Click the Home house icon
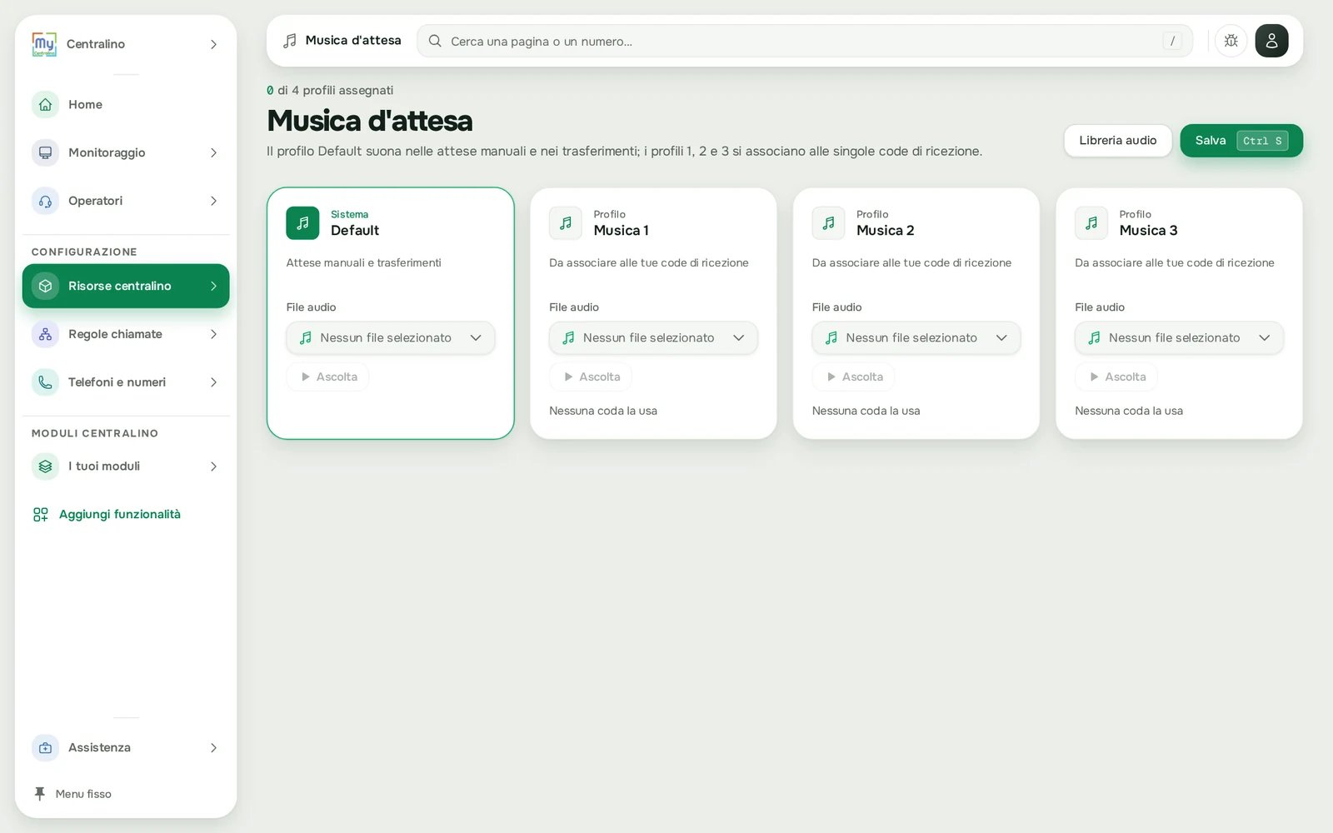Image resolution: width=1333 pixels, height=833 pixels. 45,104
